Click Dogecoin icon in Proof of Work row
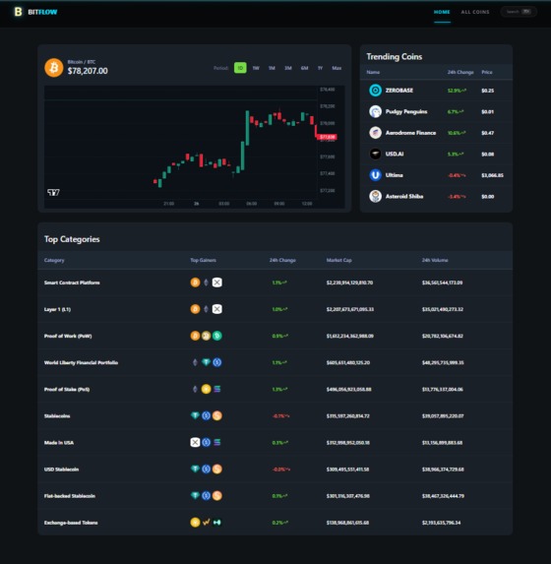551x564 pixels. (206, 336)
